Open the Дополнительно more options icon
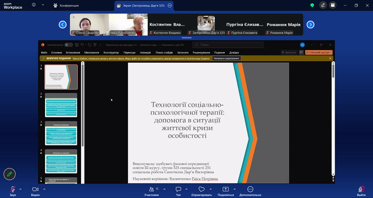Image resolution: width=373 pixels, height=198 pixels. [250, 190]
